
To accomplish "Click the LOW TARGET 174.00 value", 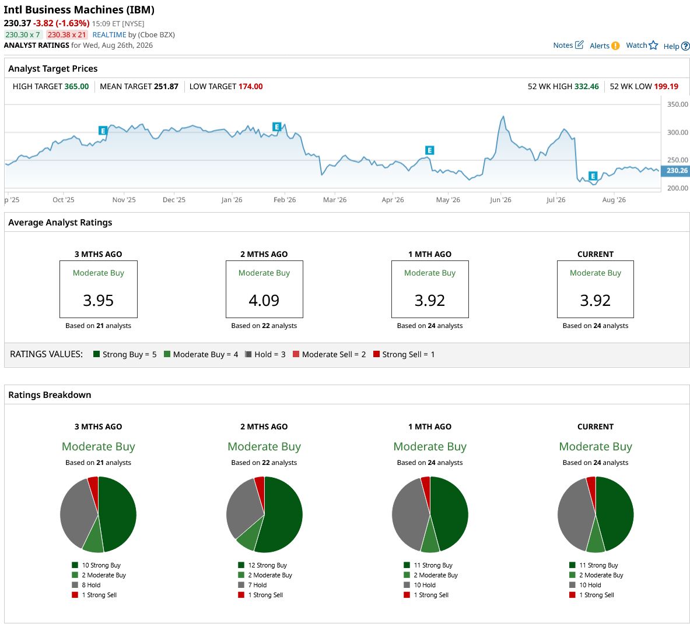I will pos(250,87).
